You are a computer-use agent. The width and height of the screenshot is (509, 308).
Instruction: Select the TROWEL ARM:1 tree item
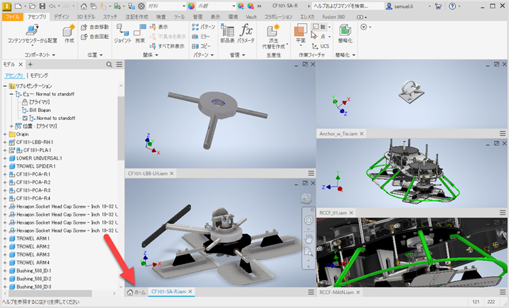pos(33,239)
